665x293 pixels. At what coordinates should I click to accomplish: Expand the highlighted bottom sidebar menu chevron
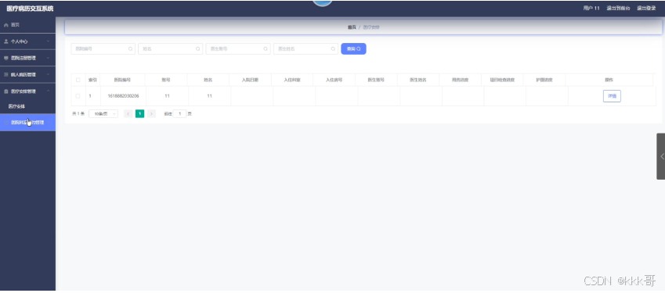click(48, 123)
